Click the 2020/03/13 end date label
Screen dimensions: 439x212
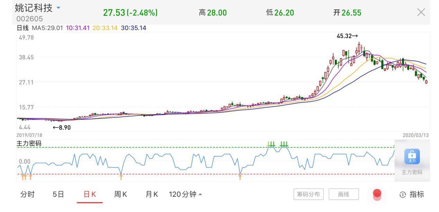416,135
